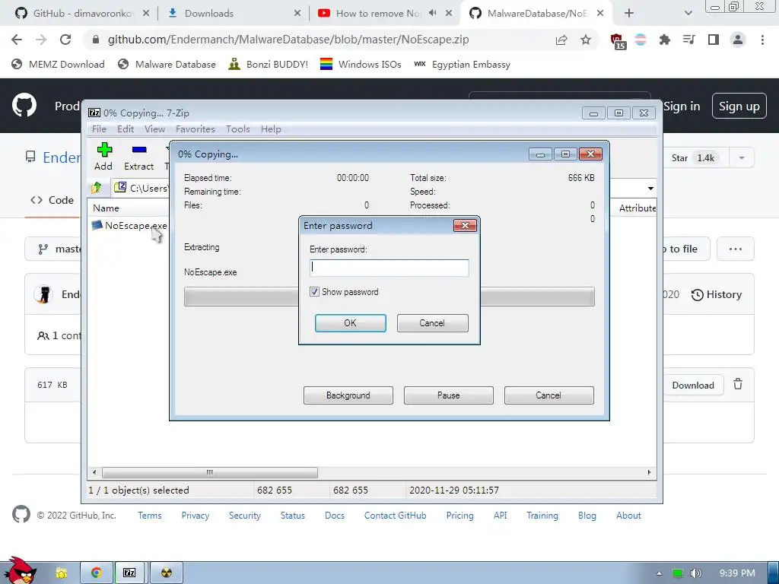
Task: Open Chrome from the taskbar
Action: point(96,573)
